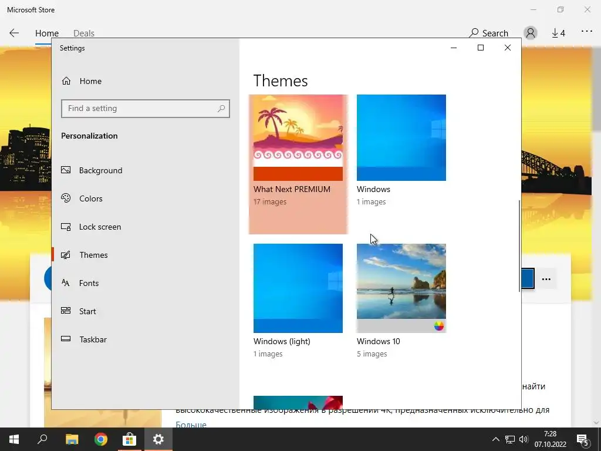Close the Settings window
The width and height of the screenshot is (601, 451).
tap(508, 48)
